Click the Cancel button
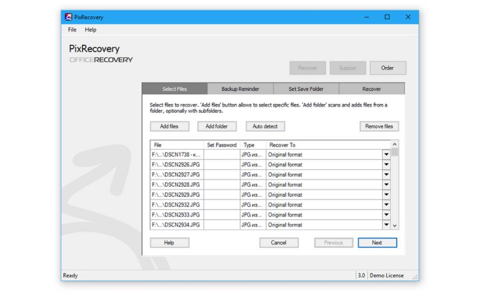The height and width of the screenshot is (302, 482). click(x=279, y=243)
